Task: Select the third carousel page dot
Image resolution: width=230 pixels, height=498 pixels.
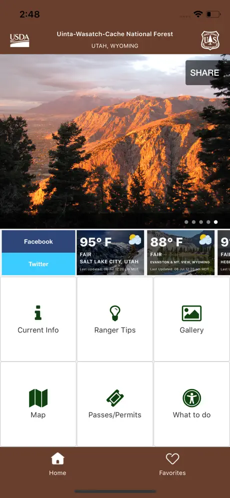Action: (x=201, y=222)
